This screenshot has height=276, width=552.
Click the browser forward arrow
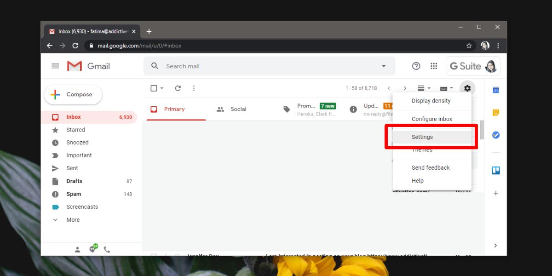click(63, 46)
